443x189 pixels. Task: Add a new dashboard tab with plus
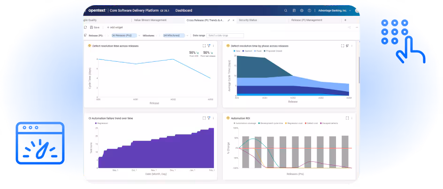345,20
